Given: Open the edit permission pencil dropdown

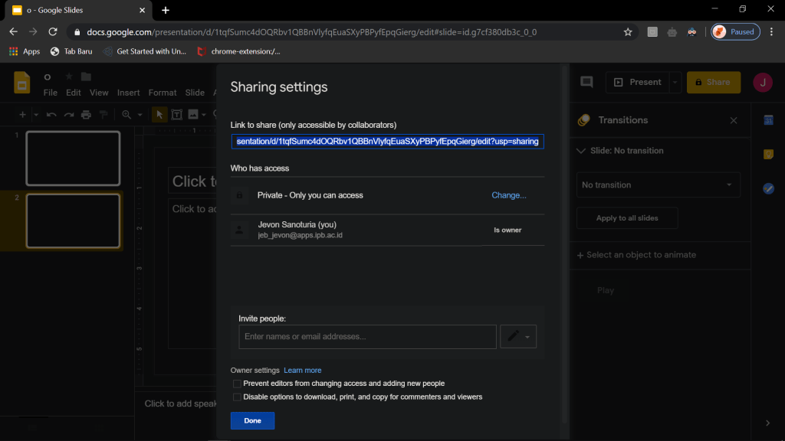Looking at the screenshot, I should coord(518,337).
